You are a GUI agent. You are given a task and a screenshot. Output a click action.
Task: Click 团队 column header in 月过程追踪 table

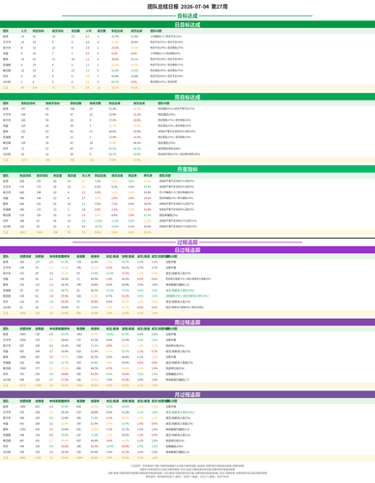tap(6, 401)
